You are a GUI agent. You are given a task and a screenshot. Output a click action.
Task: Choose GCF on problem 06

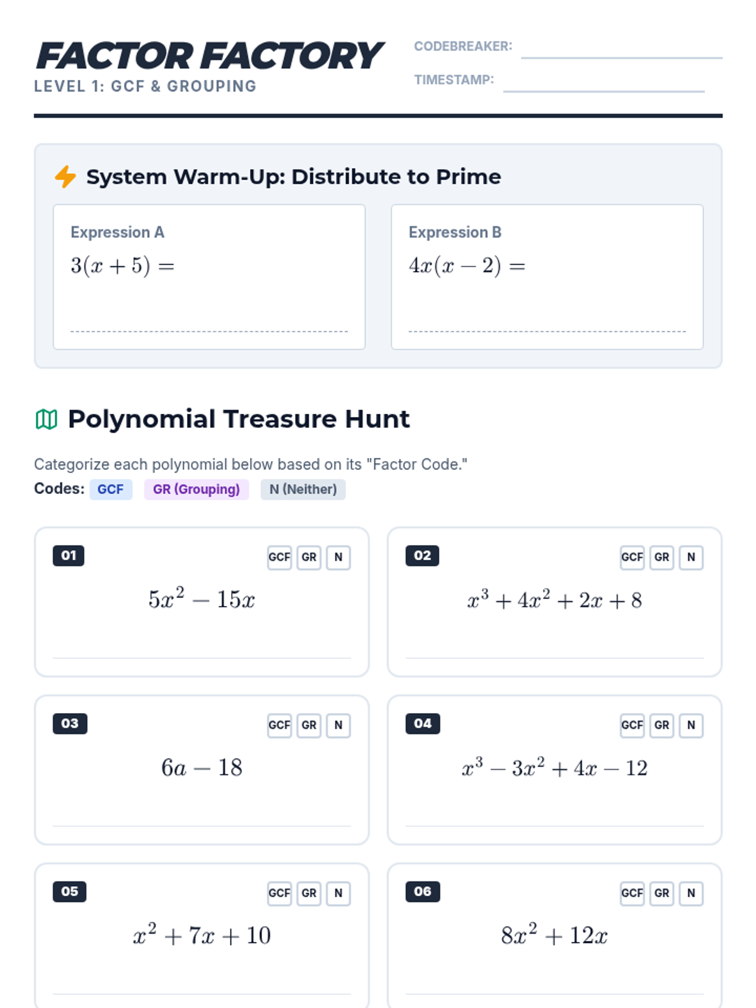tap(632, 893)
